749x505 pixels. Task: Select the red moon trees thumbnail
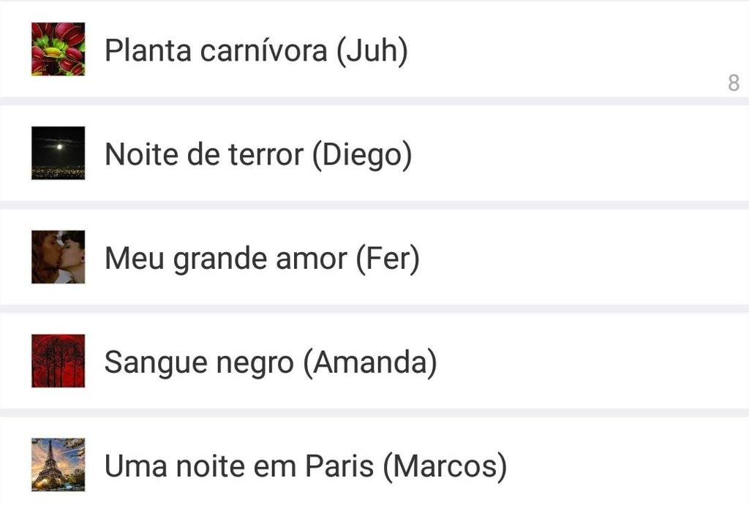[x=59, y=361]
